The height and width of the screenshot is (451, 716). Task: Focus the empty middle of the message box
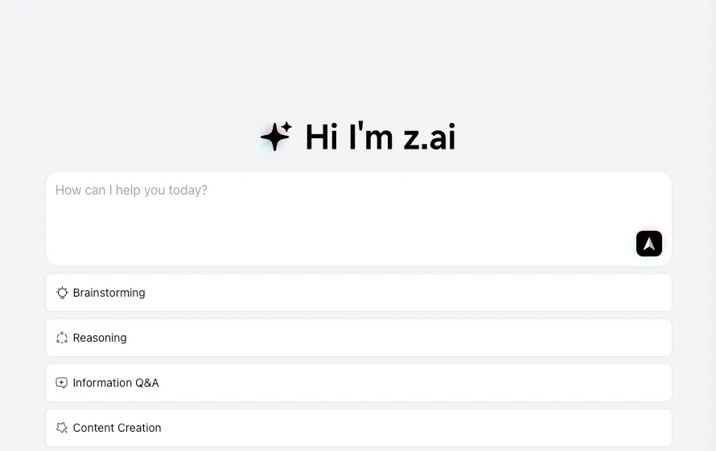click(x=358, y=221)
